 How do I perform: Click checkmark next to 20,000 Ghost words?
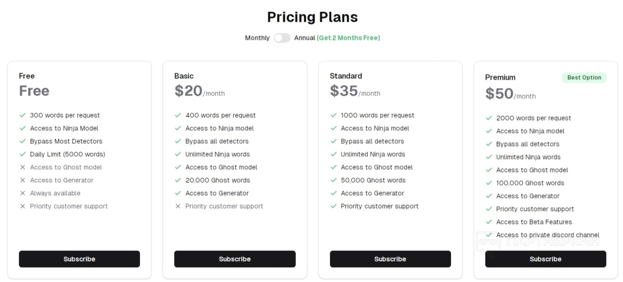[178, 180]
